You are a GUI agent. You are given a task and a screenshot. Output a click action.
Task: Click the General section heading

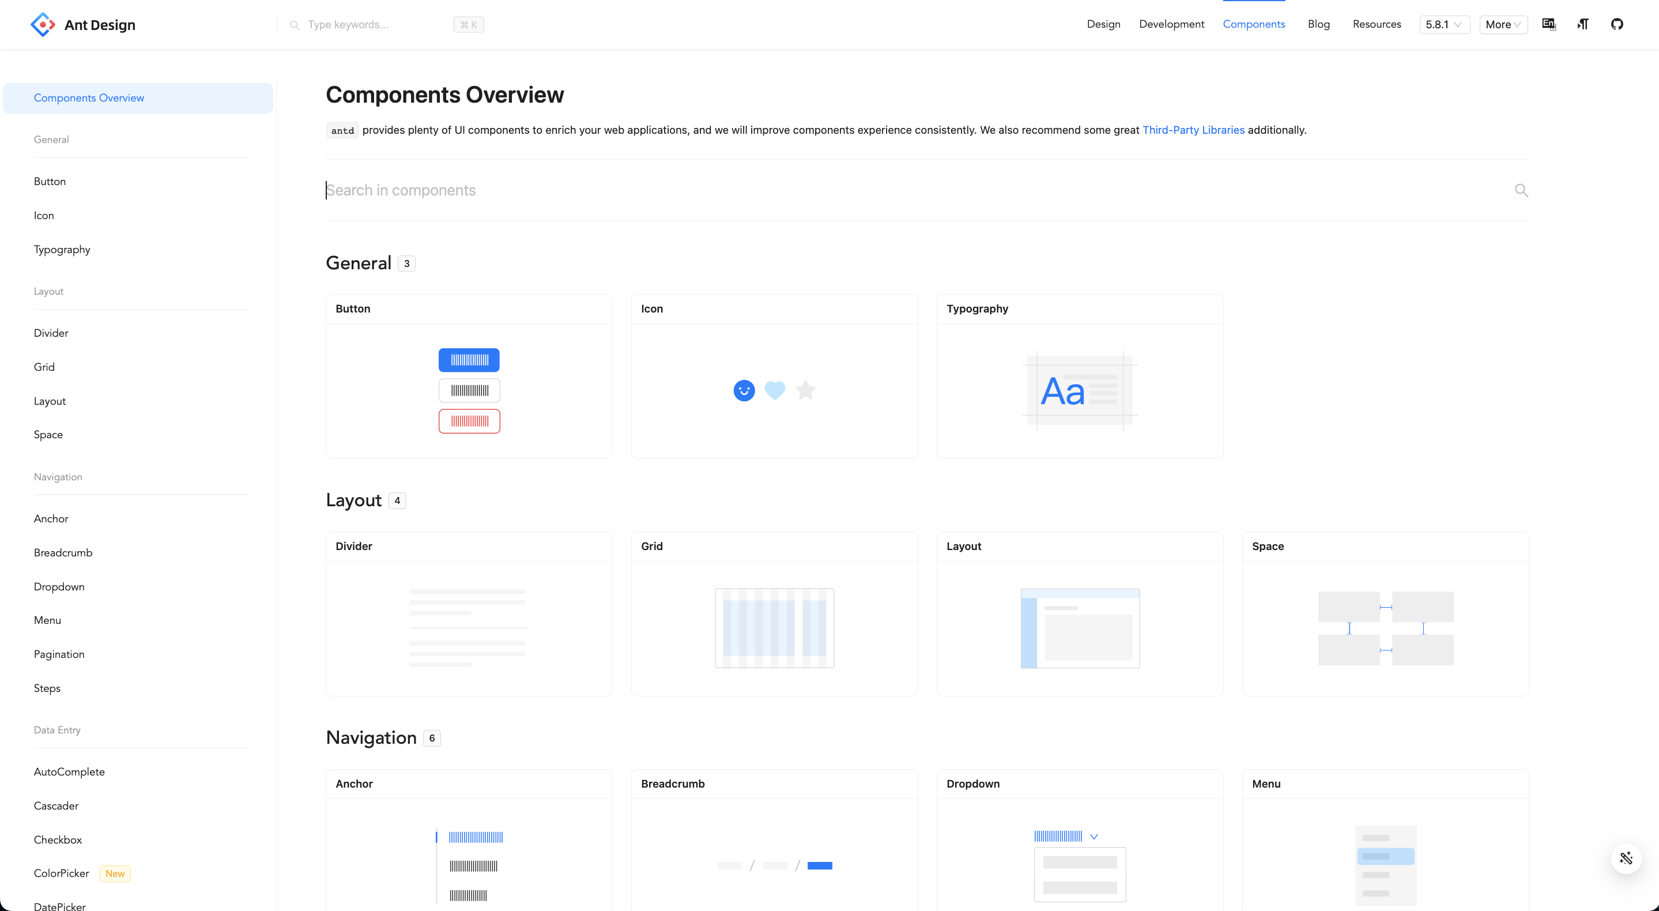click(x=359, y=263)
